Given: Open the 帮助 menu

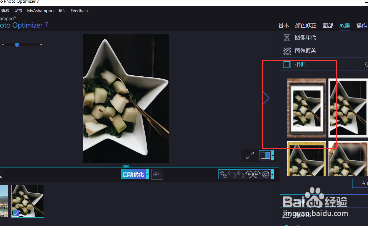Looking at the screenshot, I should [x=62, y=11].
